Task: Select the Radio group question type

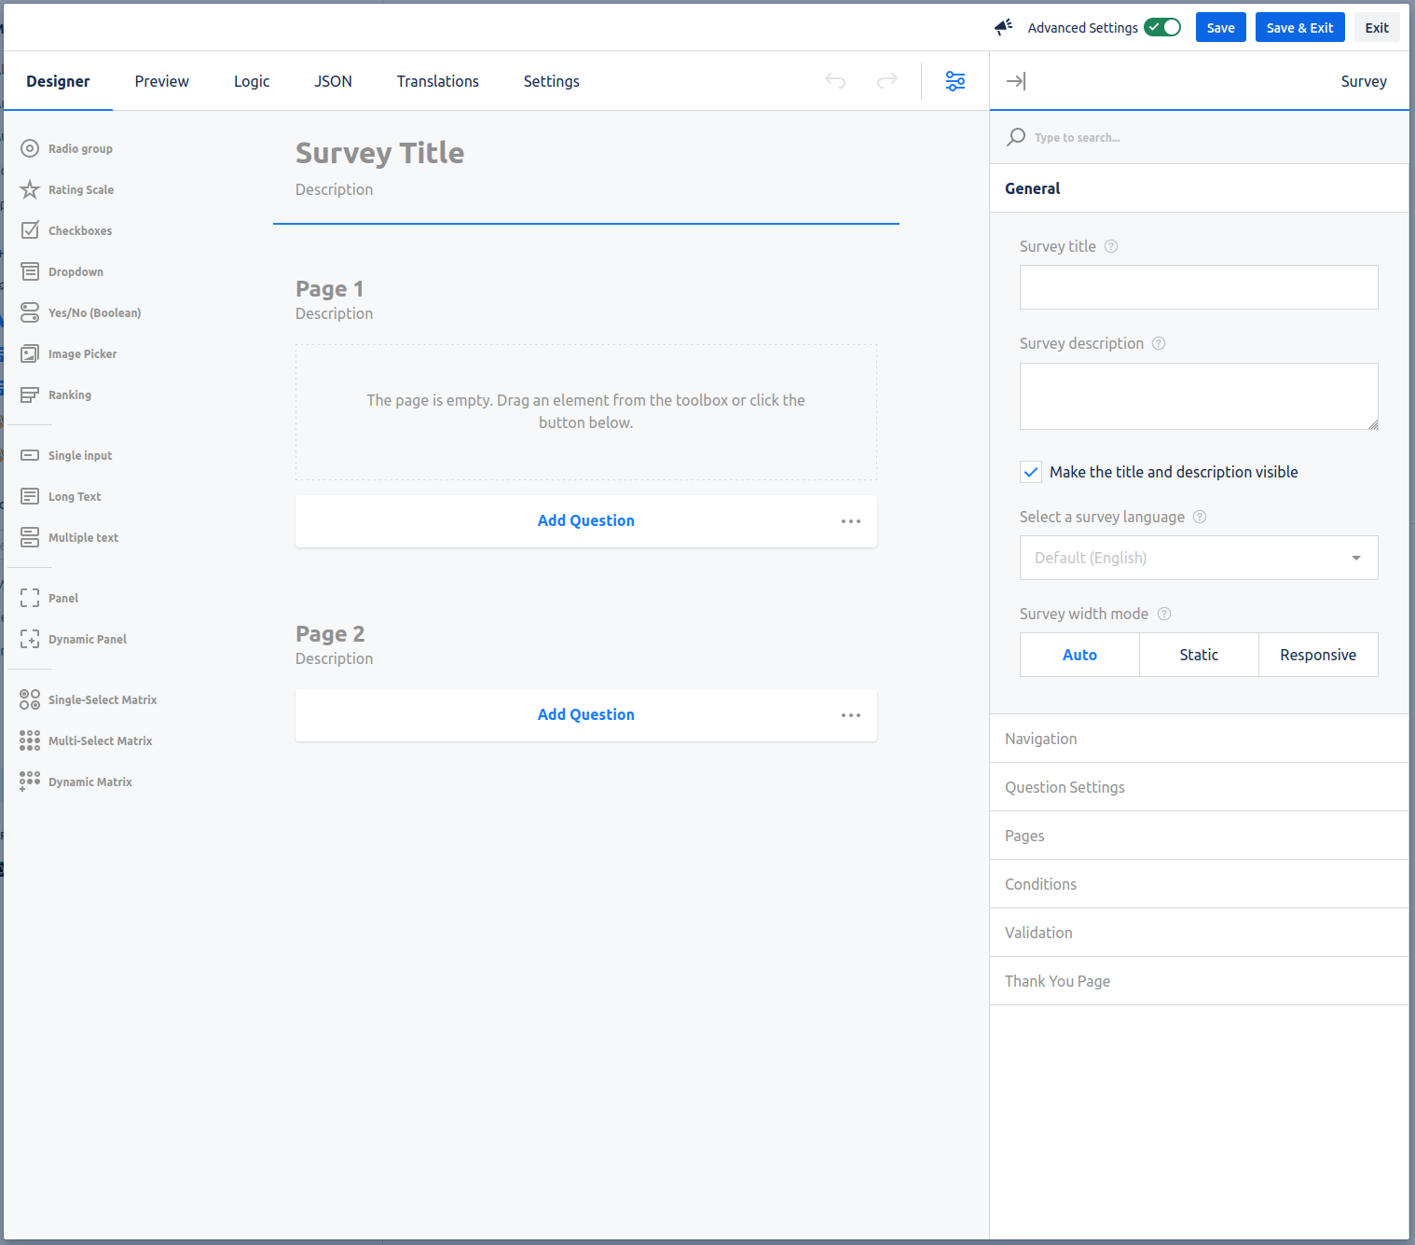Action: 79,148
